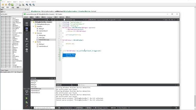Float the Assistant index panel
This screenshot has height=110, width=196.
point(25,9)
